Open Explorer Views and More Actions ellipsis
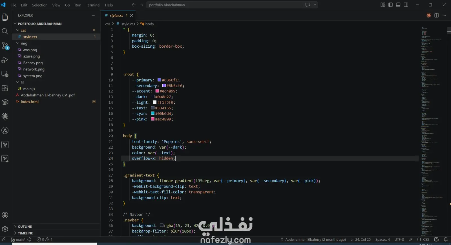This screenshot has width=451, height=245. coord(94,15)
